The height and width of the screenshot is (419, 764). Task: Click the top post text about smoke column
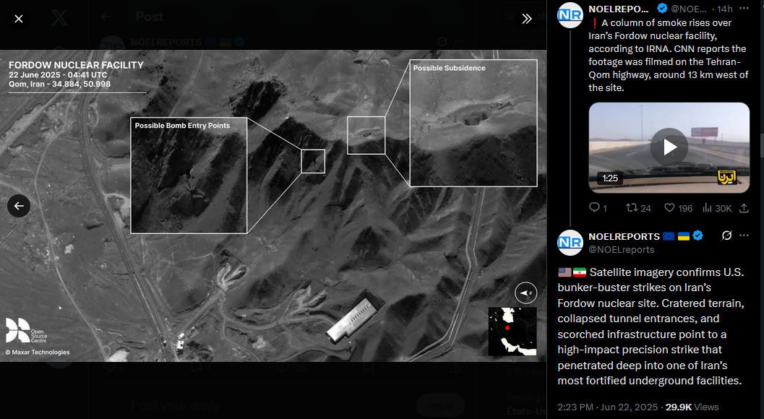tap(669, 55)
